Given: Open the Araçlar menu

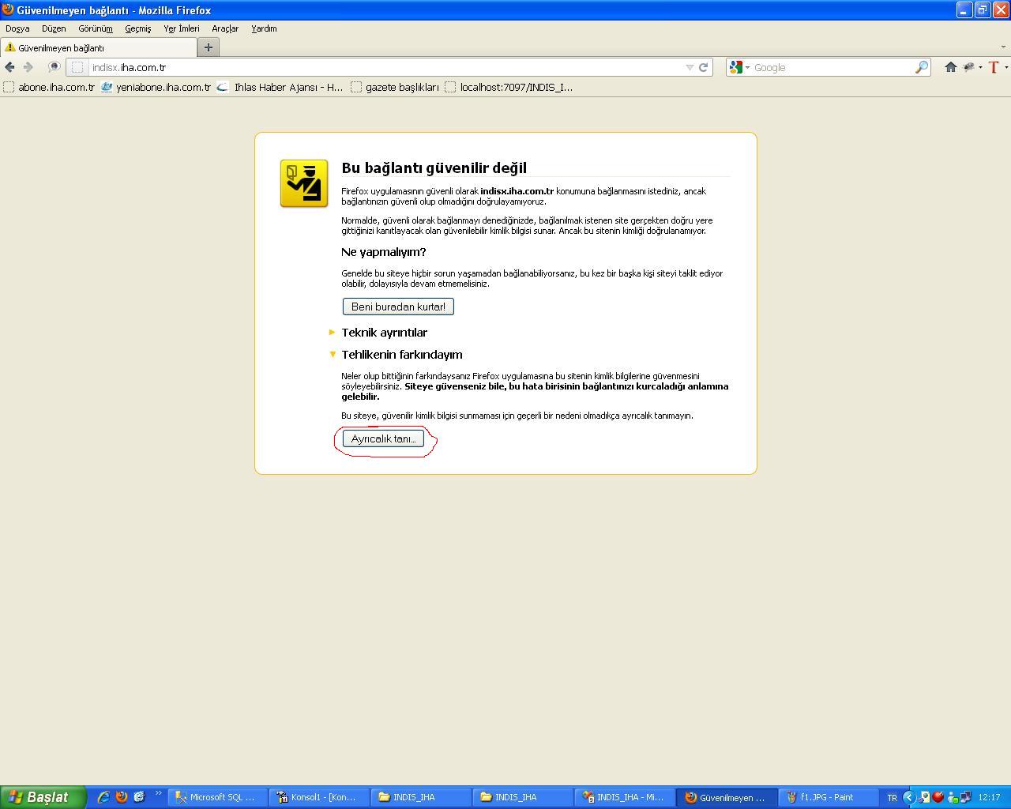Looking at the screenshot, I should (x=225, y=28).
